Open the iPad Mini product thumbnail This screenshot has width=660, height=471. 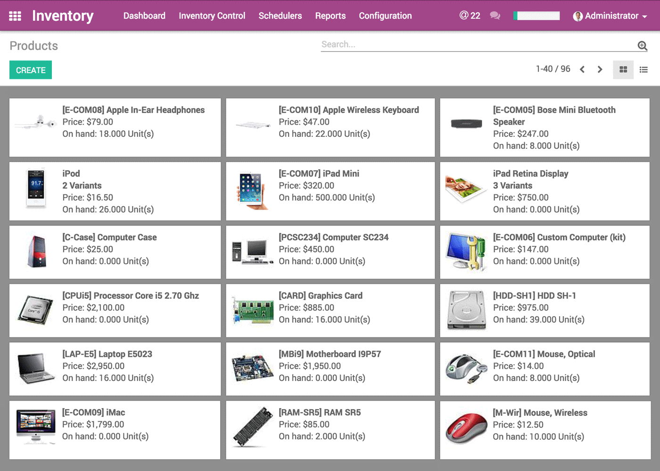point(252,191)
